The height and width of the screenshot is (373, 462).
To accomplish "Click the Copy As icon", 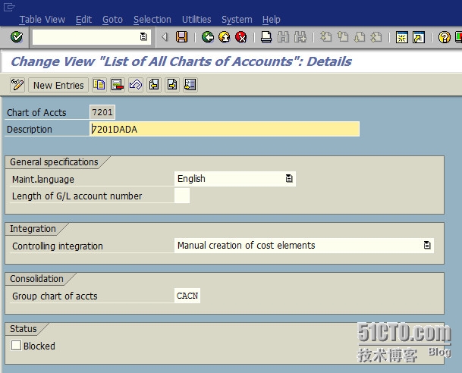I will pyautogui.click(x=99, y=85).
